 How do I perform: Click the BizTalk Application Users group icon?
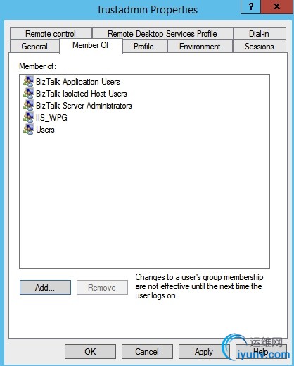tap(29, 81)
